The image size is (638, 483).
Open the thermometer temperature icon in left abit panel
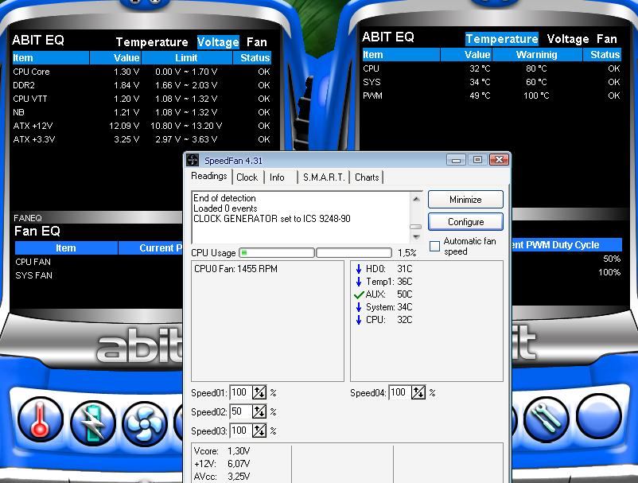coord(40,419)
